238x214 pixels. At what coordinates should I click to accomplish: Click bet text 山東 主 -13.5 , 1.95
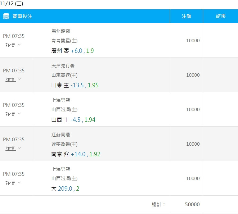pos(75,85)
